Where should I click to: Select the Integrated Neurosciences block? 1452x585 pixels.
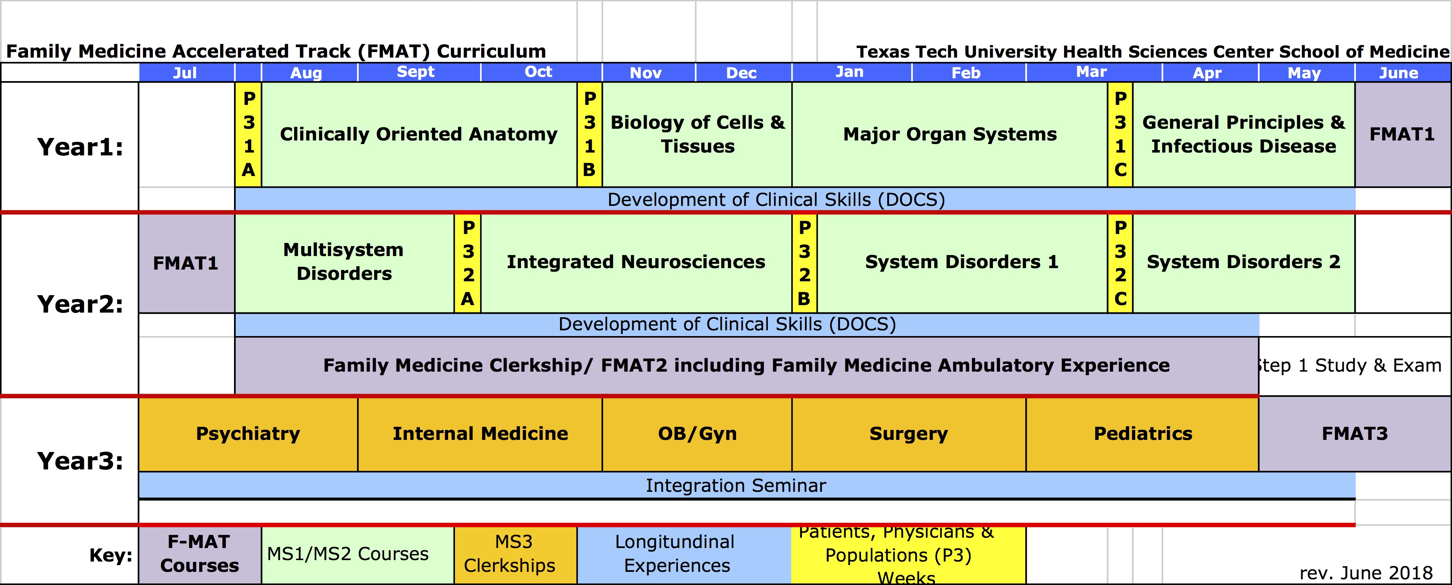(x=636, y=263)
